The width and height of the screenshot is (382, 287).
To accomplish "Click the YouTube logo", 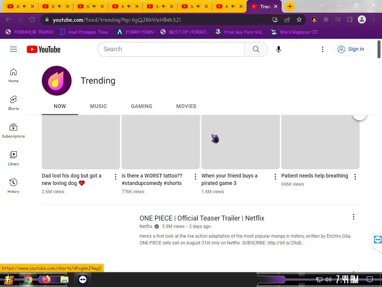I will pos(44,49).
